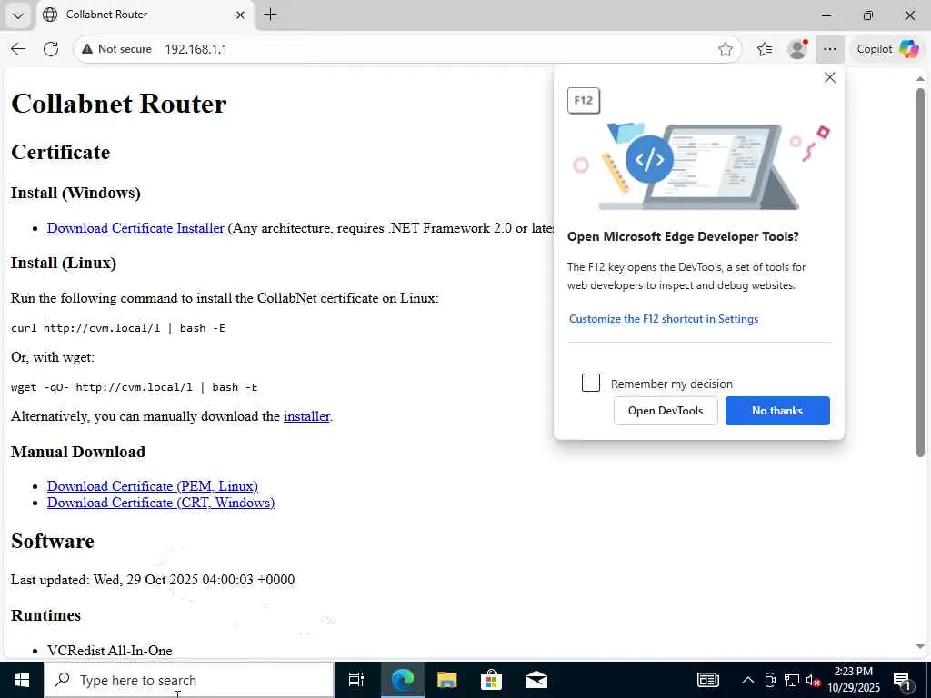Open a new browser tab
This screenshot has height=698, width=931.
coord(270,15)
